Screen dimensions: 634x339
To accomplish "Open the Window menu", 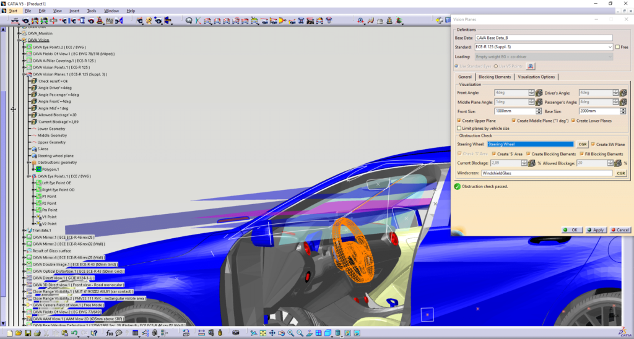I will pos(111,11).
